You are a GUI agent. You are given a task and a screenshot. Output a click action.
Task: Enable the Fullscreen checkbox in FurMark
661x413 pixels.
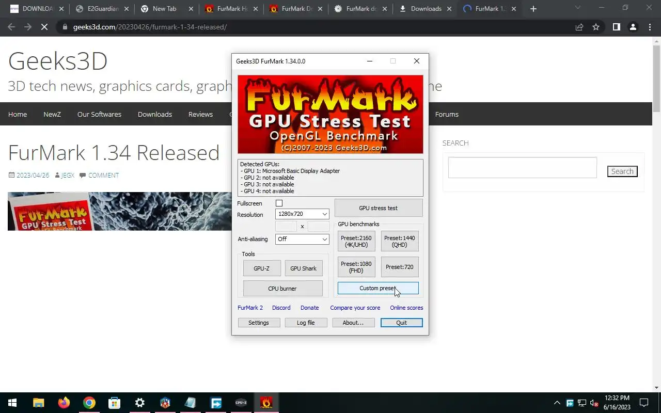tap(279, 203)
